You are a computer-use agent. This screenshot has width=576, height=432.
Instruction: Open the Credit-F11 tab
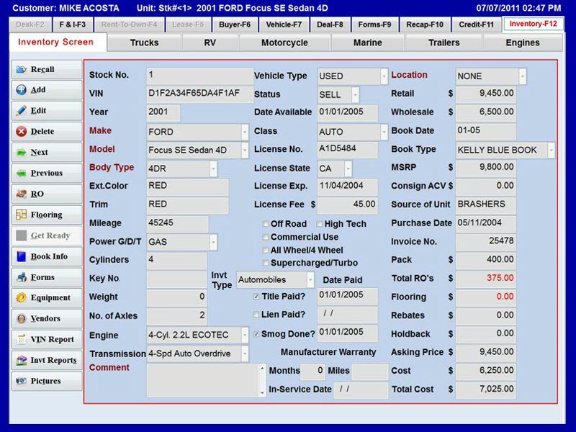pos(476,24)
